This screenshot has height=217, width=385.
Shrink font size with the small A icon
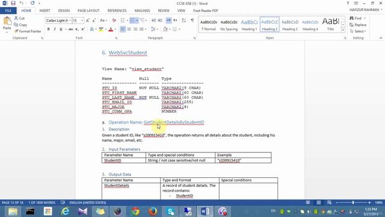coord(94,20)
